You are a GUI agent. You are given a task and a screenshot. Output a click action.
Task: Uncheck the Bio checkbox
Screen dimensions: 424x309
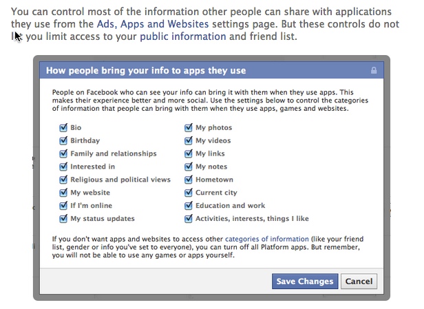tap(63, 127)
